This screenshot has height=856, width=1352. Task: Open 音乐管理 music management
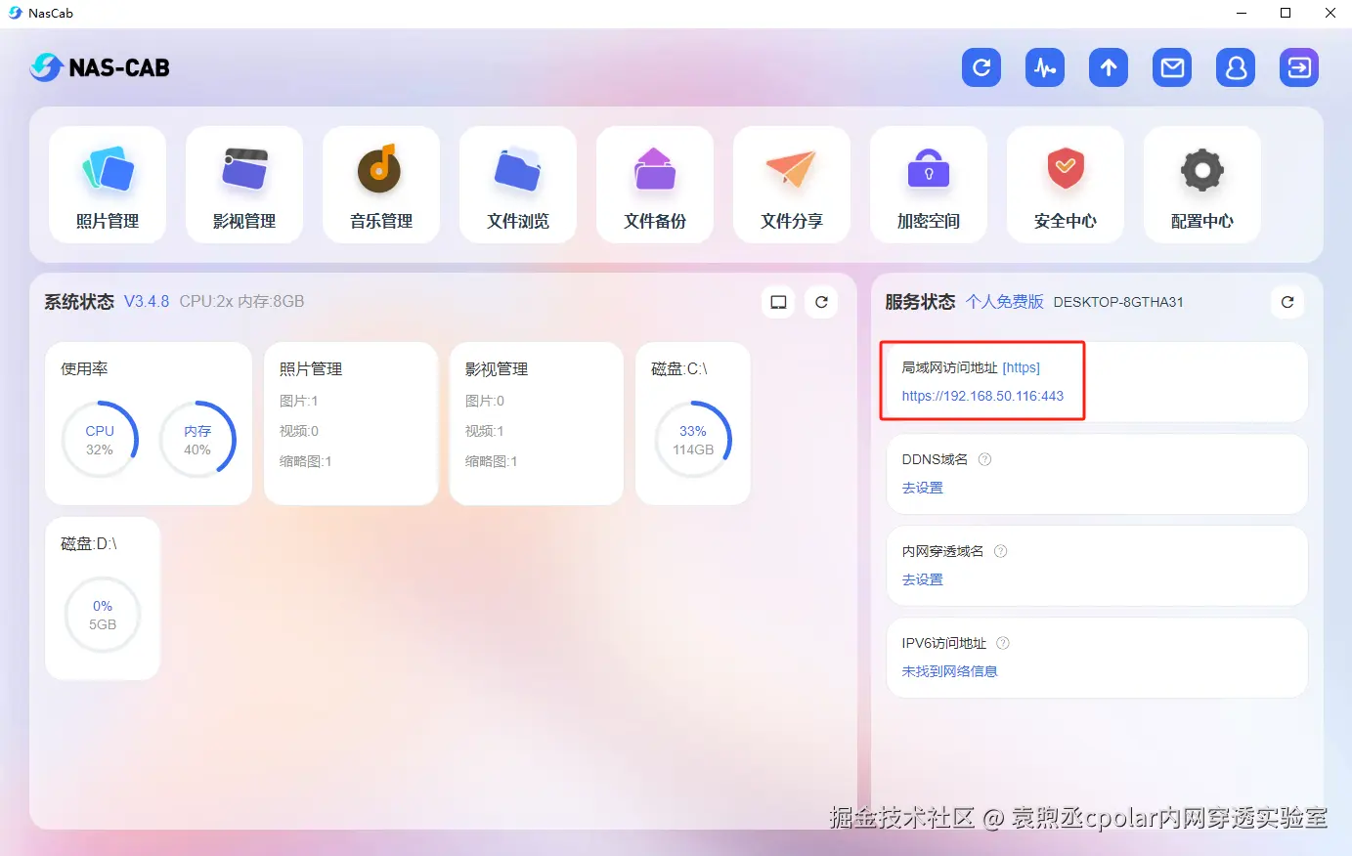(x=381, y=185)
